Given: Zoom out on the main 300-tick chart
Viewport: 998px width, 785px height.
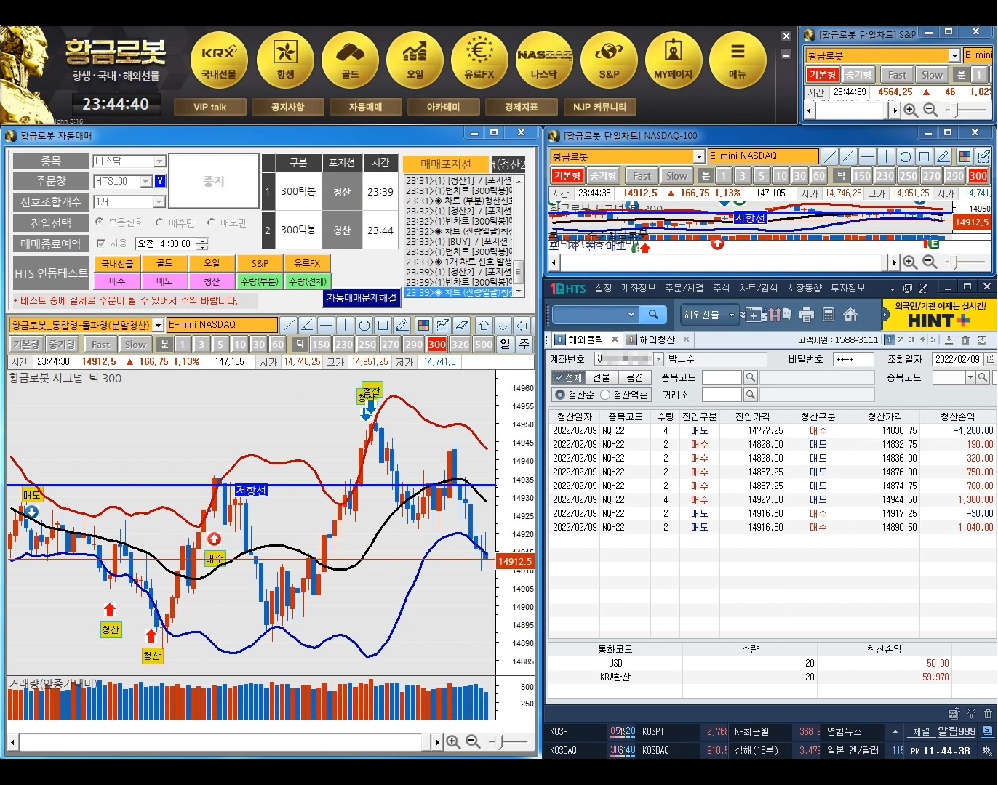Looking at the screenshot, I should 473,742.
